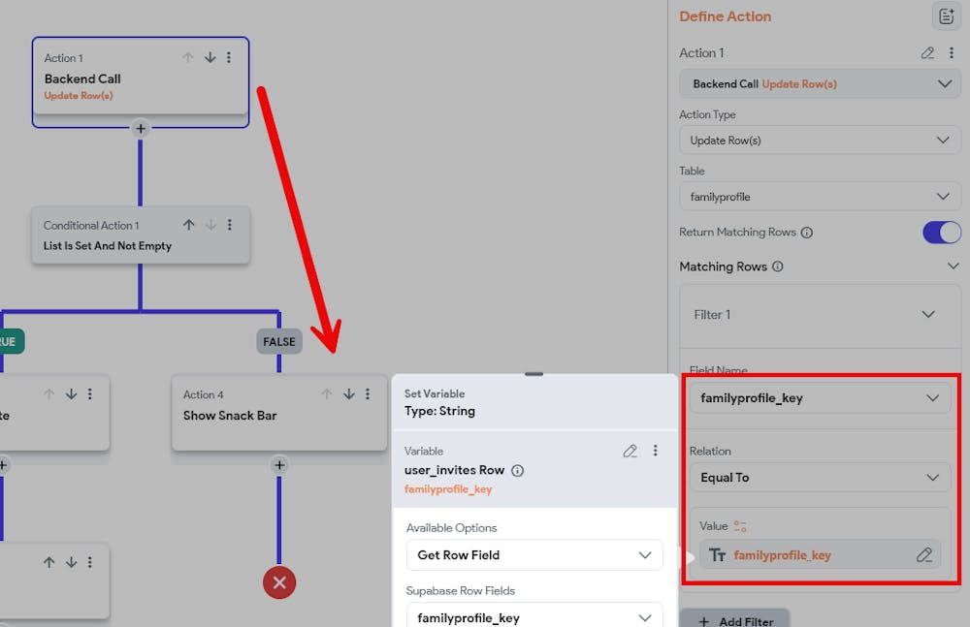Open the Action Type dropdown
The height and width of the screenshot is (627, 970).
[820, 141]
